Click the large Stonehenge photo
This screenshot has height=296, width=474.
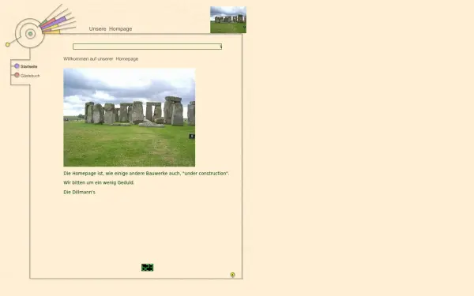click(x=130, y=117)
